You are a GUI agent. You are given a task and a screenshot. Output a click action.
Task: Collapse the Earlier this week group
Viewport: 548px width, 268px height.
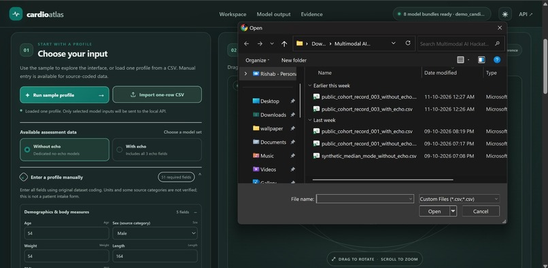309,85
